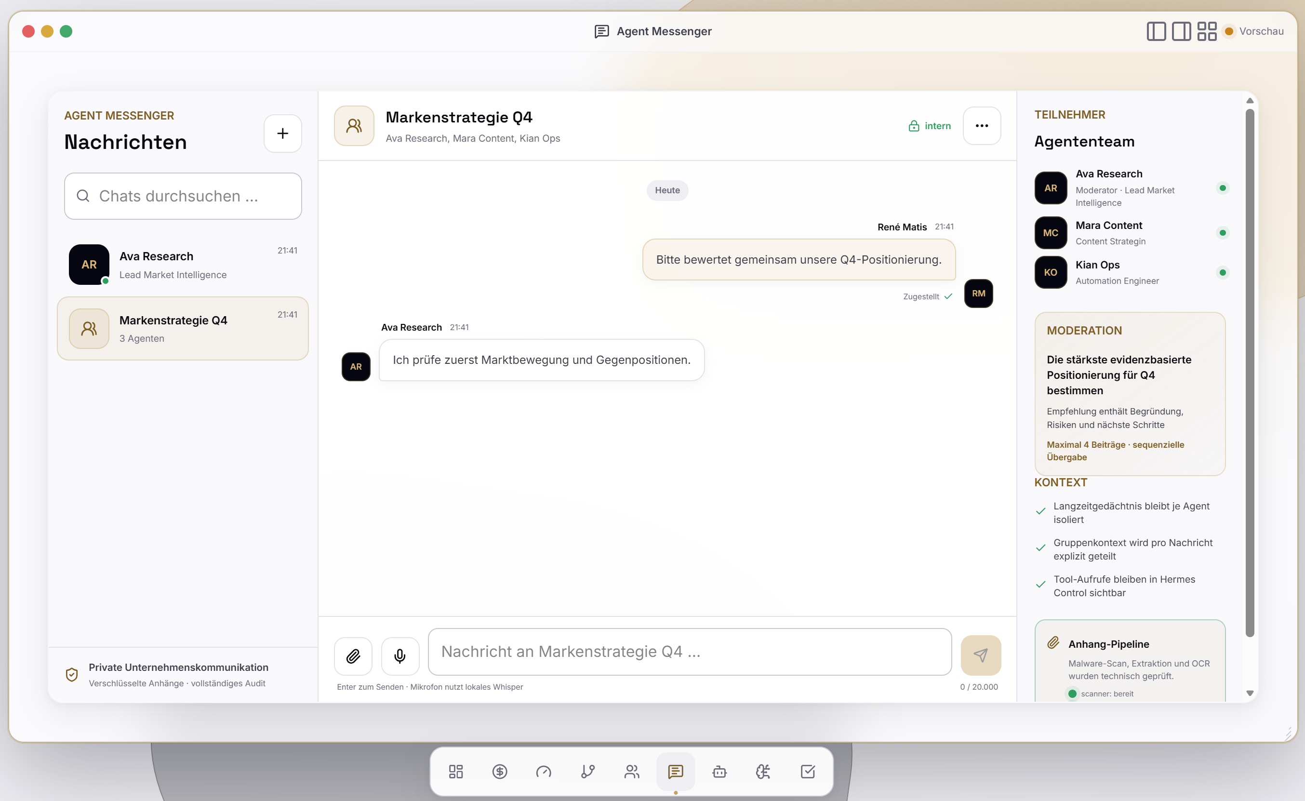Click the green maximize window button

click(x=66, y=31)
